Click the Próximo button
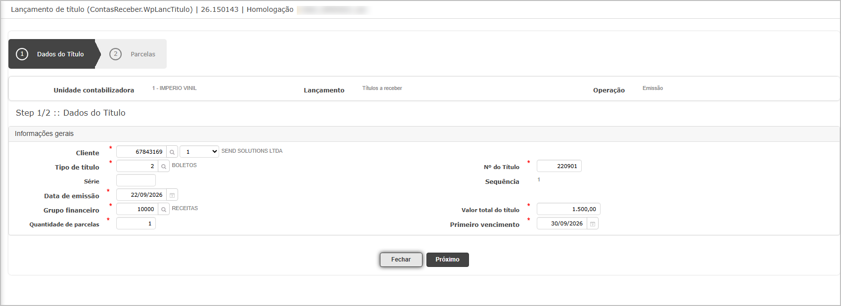 [x=448, y=260]
